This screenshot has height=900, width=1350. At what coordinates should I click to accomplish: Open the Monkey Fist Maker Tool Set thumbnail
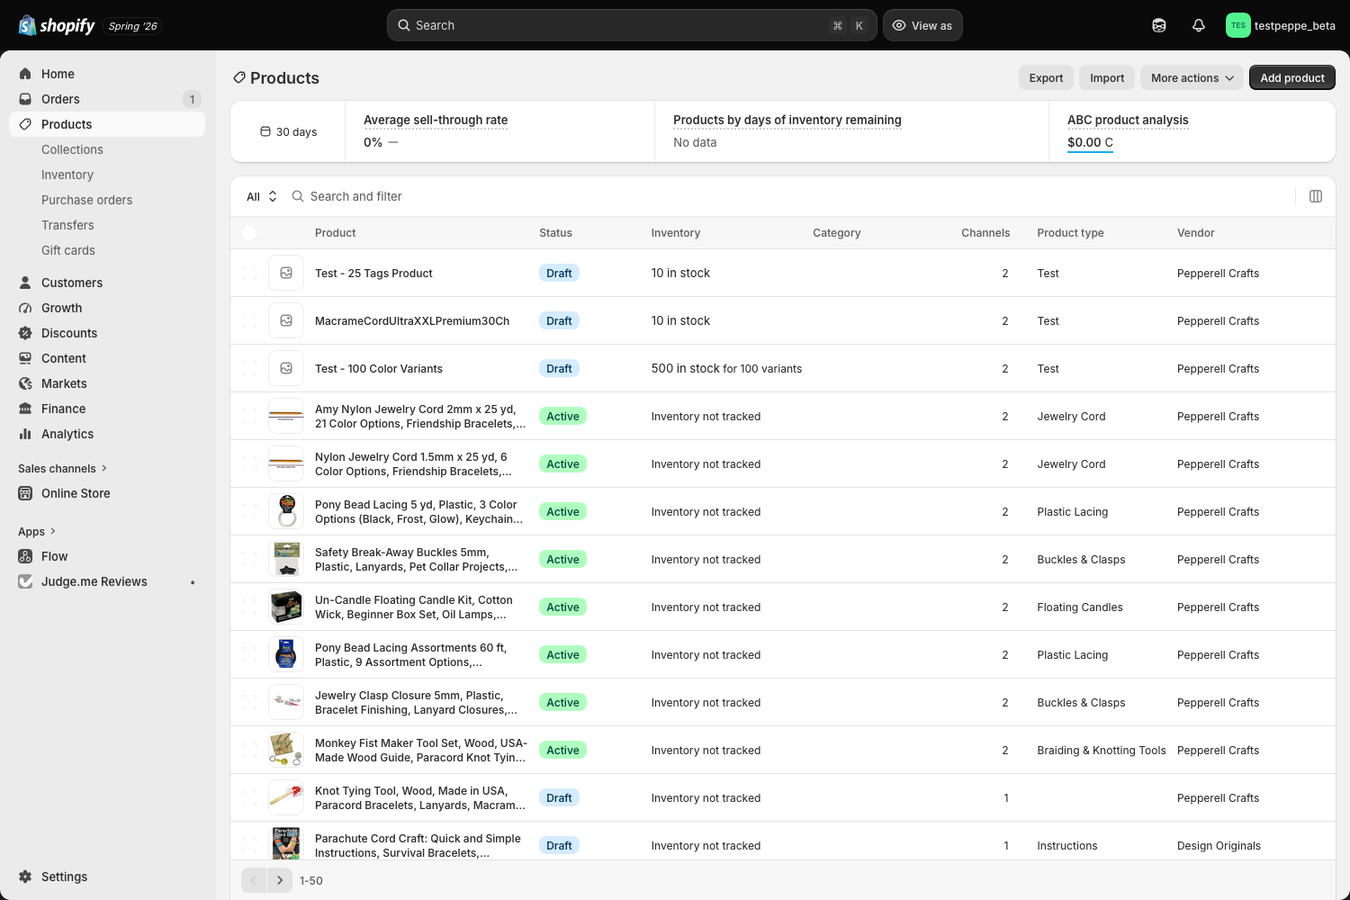pos(286,750)
